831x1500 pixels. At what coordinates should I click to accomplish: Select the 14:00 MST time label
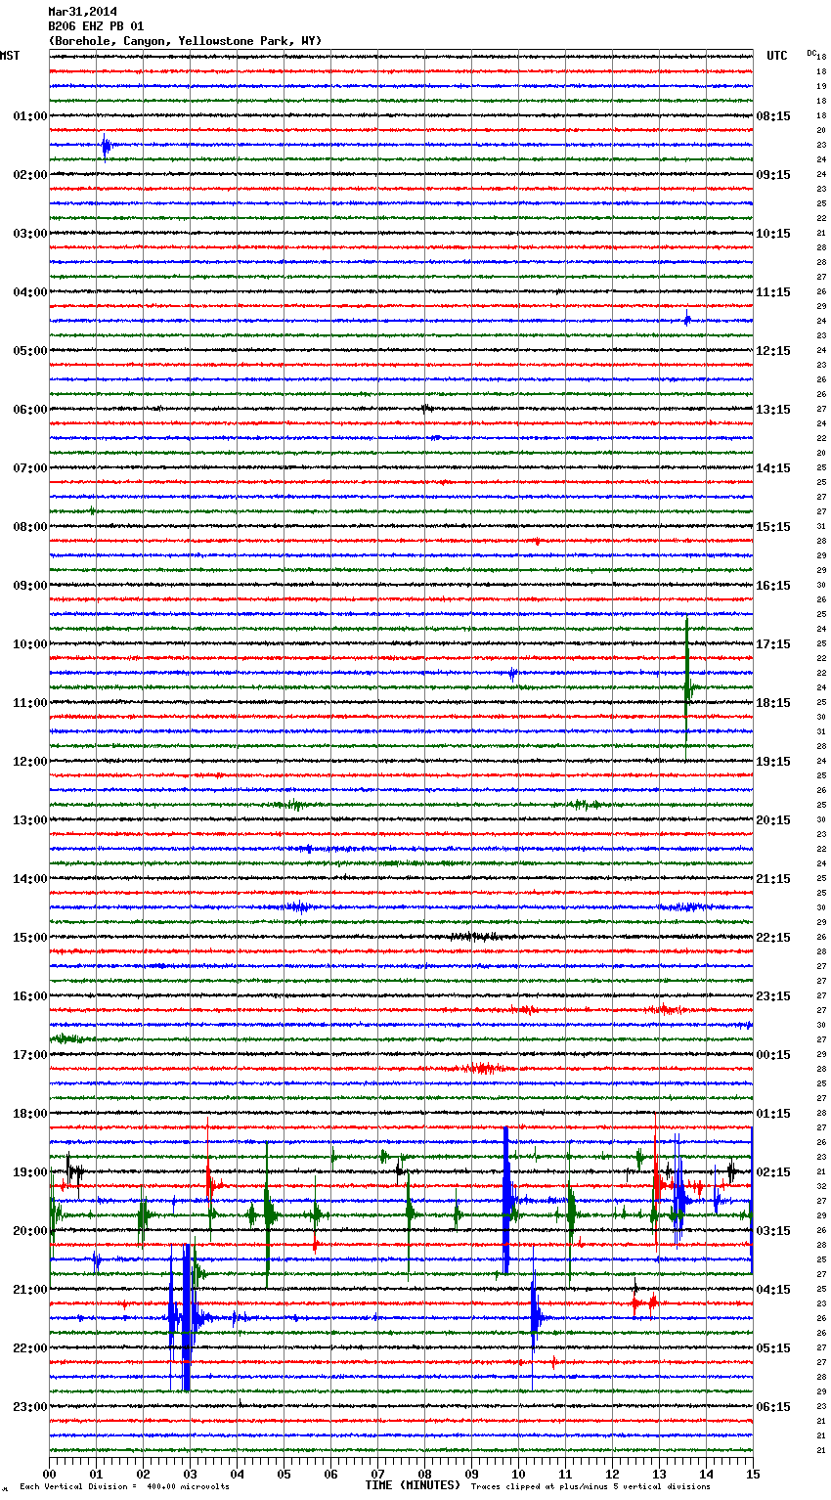point(30,879)
